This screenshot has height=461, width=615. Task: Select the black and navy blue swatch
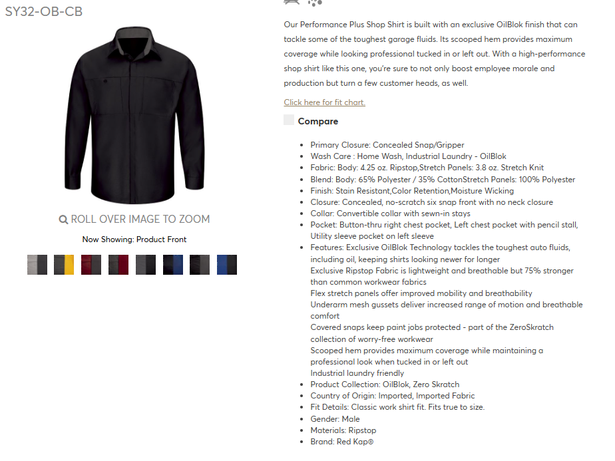click(173, 265)
